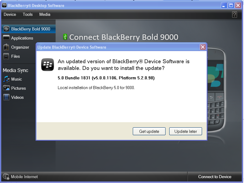This screenshot has height=183, width=244.
Task: Select the BlackBerry Bold 9000 device icon
Action: click(6, 29)
